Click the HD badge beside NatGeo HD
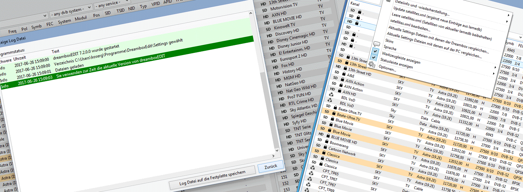Screen dimensions: 523x192 click(x=279, y=86)
